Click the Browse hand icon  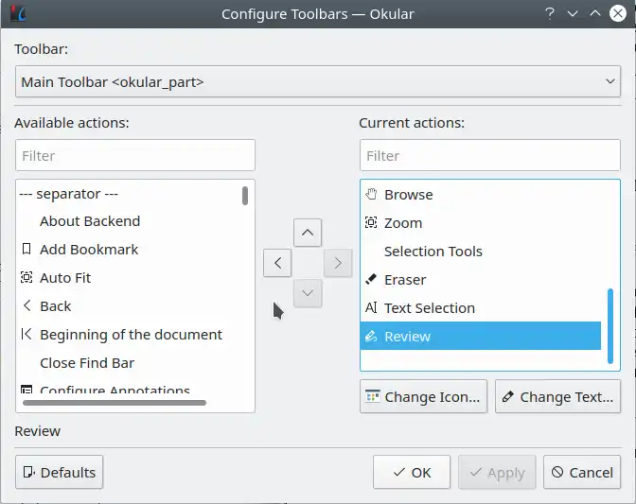click(x=371, y=195)
